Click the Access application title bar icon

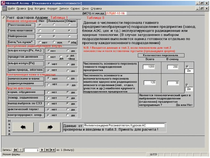3,3
